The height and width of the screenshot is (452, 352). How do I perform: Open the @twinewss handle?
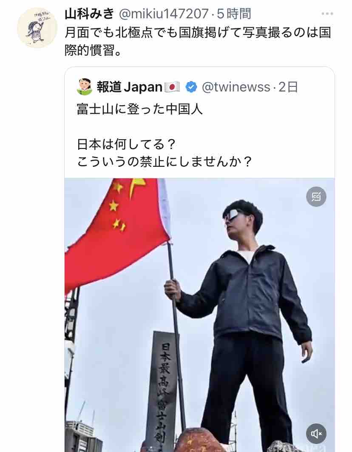(236, 87)
